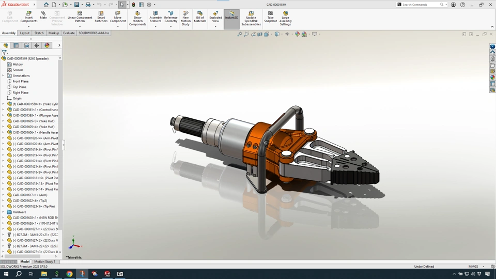The image size is (496, 279).
Task: Click the Insert Components tool
Action: click(29, 17)
